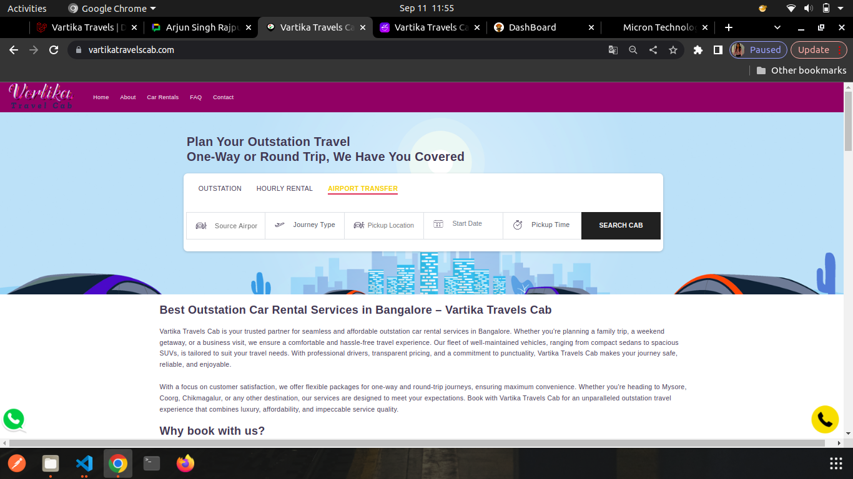853x479 pixels.
Task: Click the Chrome extensions puzzle icon
Action: point(698,50)
